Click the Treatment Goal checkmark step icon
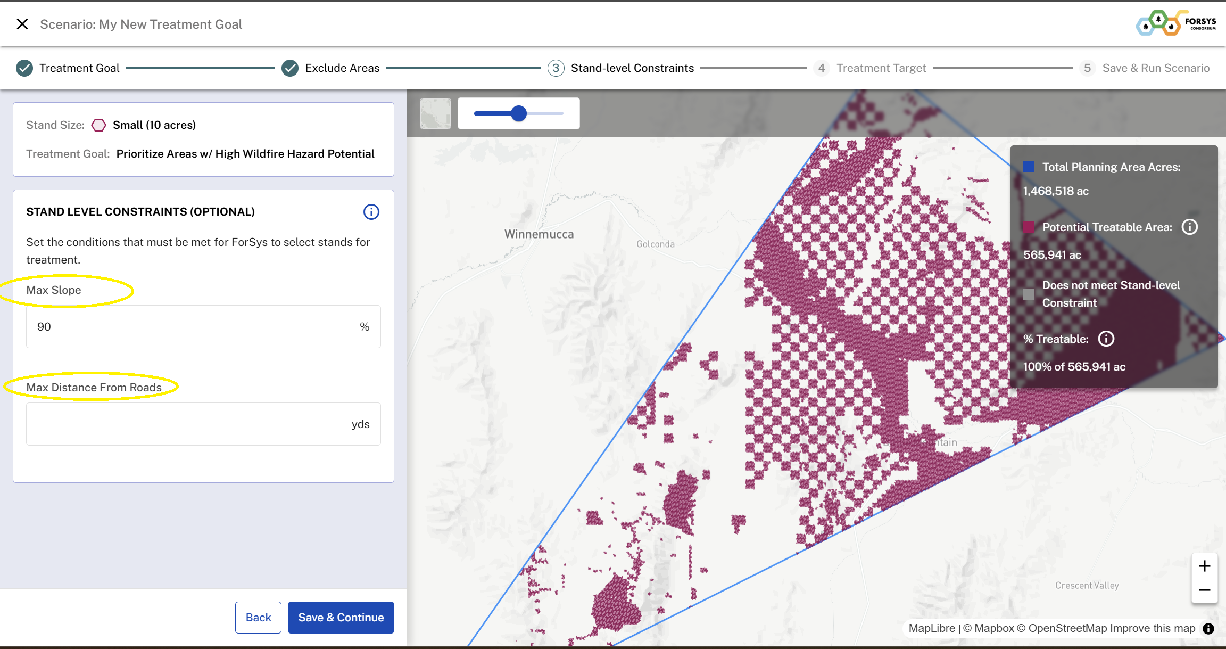 (24, 68)
